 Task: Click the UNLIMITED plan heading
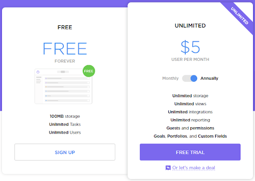click(x=190, y=25)
